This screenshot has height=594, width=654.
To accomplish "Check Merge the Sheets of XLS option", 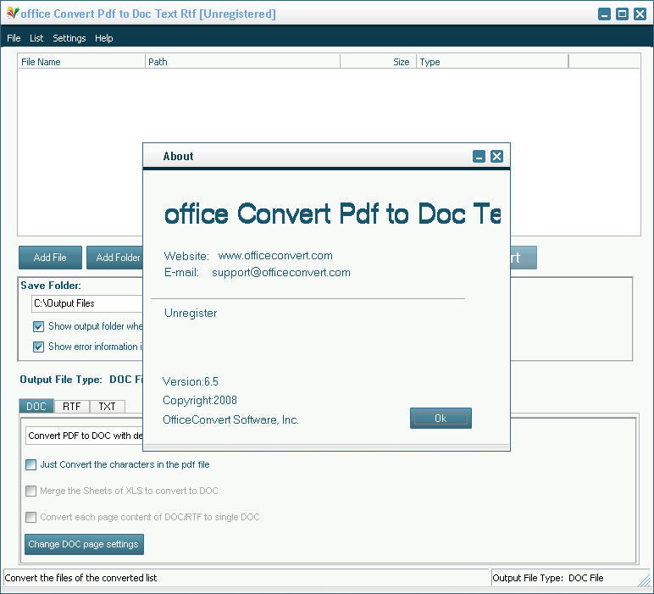I will click(x=30, y=491).
